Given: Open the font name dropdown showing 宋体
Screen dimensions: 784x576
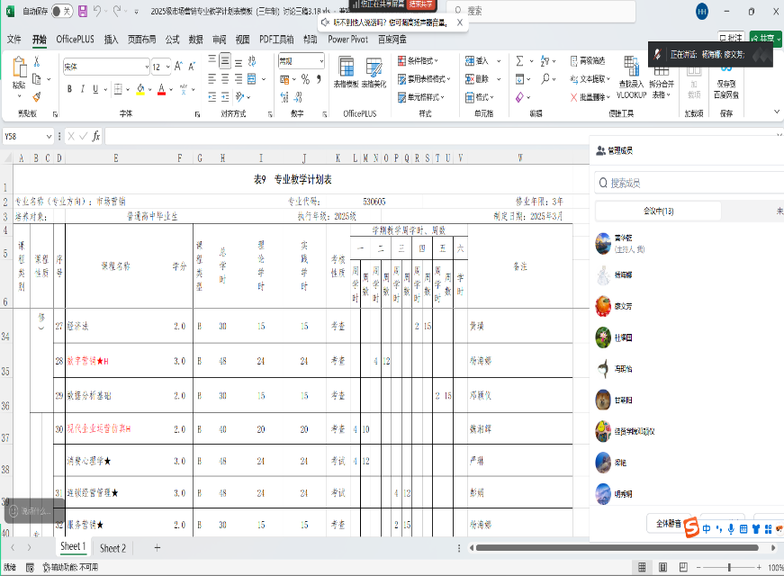Looking at the screenshot, I should click(105, 67).
